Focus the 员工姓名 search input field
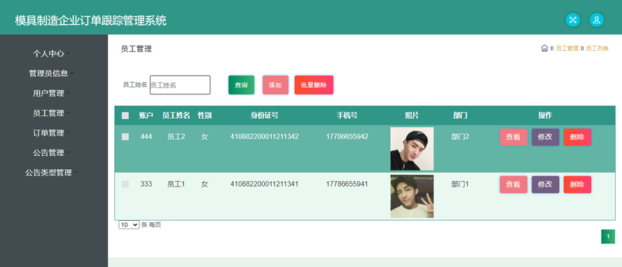Screen dimensions: 622x267 [x=180, y=85]
